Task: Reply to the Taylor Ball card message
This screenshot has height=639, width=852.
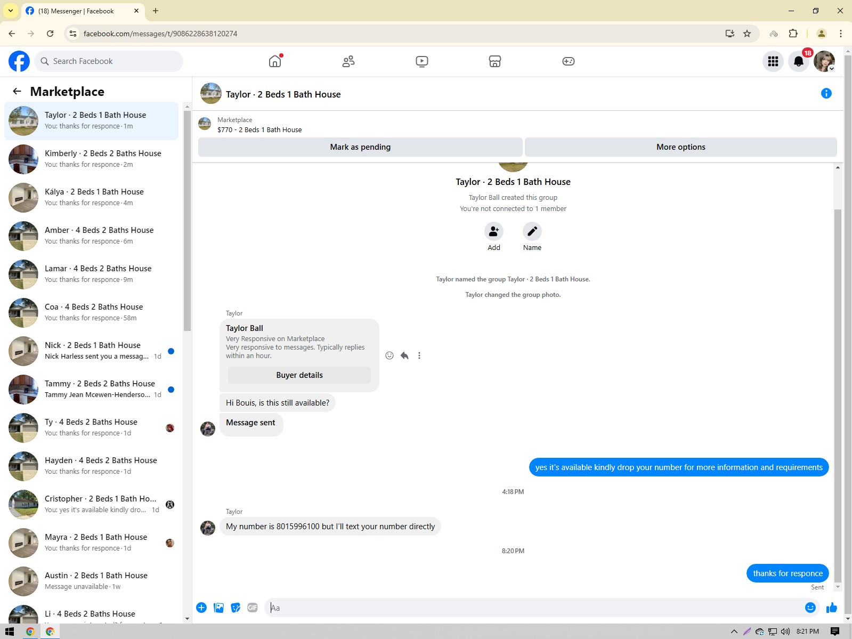Action: click(x=404, y=355)
